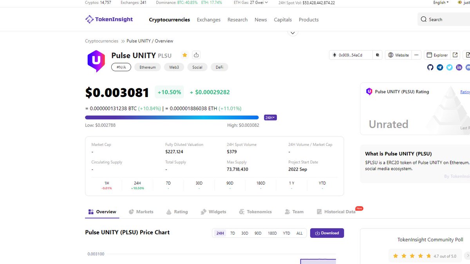Open the Research menu

[x=237, y=20]
